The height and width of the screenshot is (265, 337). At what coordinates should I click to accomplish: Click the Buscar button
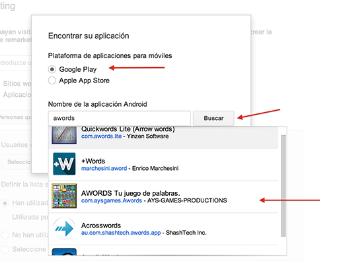click(213, 118)
